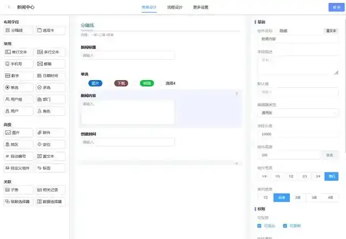Choose the 4倍 width option

pyautogui.click(x=330, y=197)
